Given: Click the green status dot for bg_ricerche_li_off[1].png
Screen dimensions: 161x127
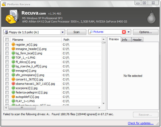Looking at the screenshot, I should click(x=13, y=66).
